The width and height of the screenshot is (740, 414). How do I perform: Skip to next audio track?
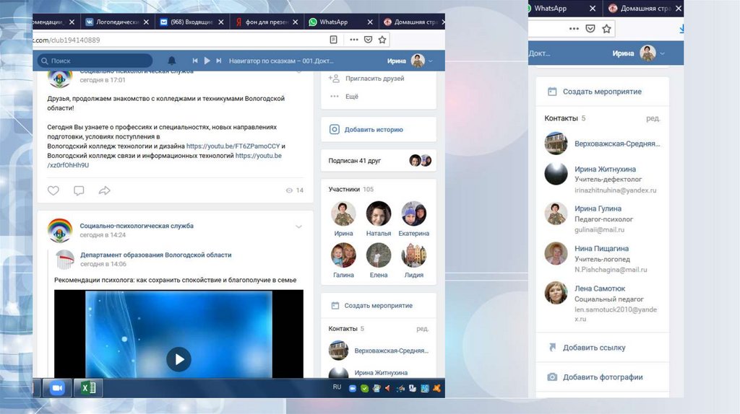click(x=218, y=61)
